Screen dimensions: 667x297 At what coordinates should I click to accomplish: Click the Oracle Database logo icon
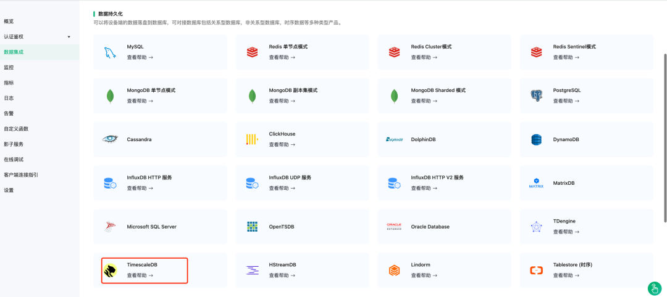(x=394, y=227)
